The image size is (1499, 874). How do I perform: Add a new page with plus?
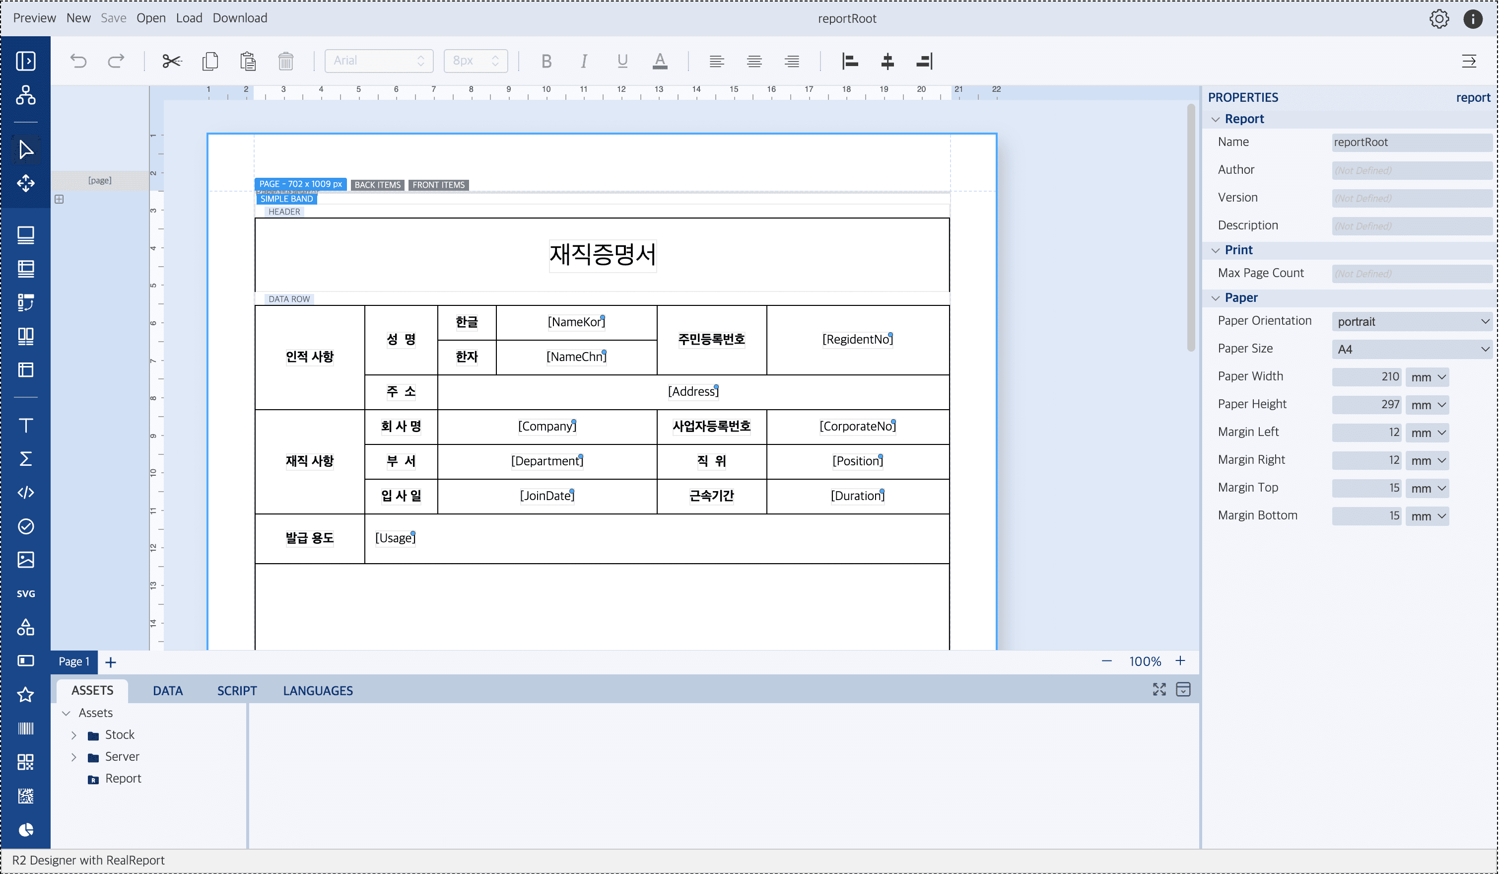(x=111, y=662)
